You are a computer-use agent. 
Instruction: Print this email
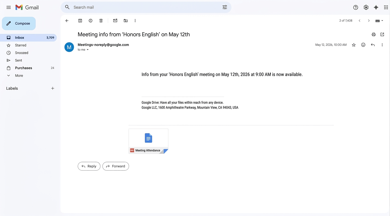[x=374, y=35]
